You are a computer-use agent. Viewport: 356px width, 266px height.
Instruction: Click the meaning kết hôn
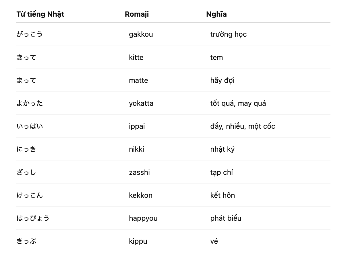(222, 195)
